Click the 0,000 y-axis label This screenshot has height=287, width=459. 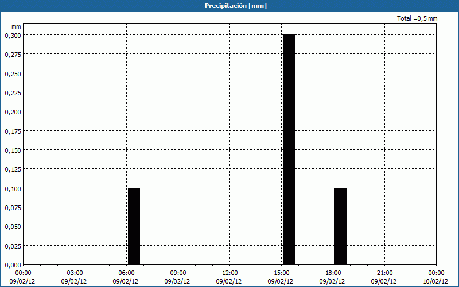click(x=13, y=265)
